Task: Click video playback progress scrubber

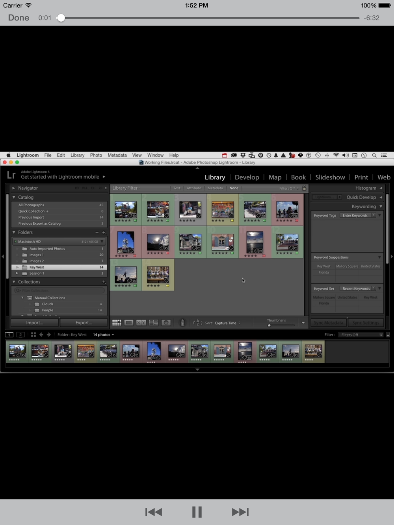Action: coord(61,18)
